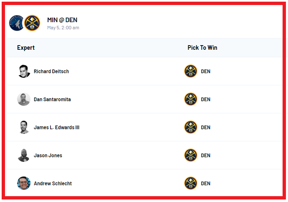Click Nuggets logo in Richard Deitsch's row
The height and width of the screenshot is (202, 288).
click(191, 71)
